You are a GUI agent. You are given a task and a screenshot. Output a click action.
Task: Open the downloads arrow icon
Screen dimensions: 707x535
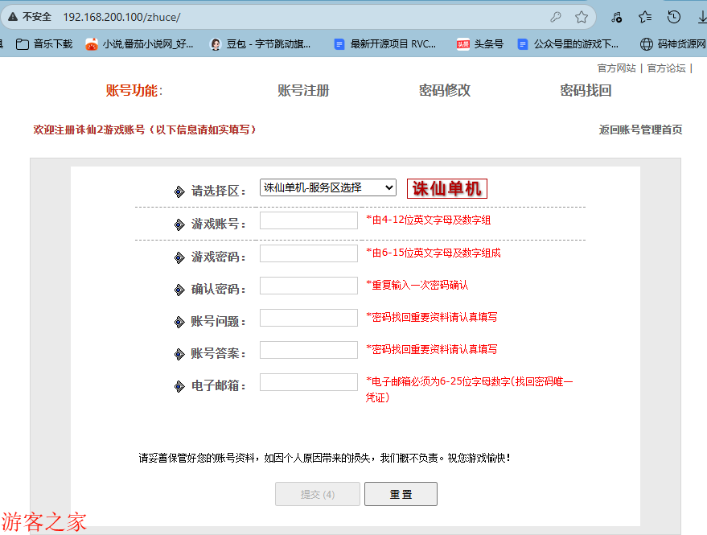pos(701,17)
